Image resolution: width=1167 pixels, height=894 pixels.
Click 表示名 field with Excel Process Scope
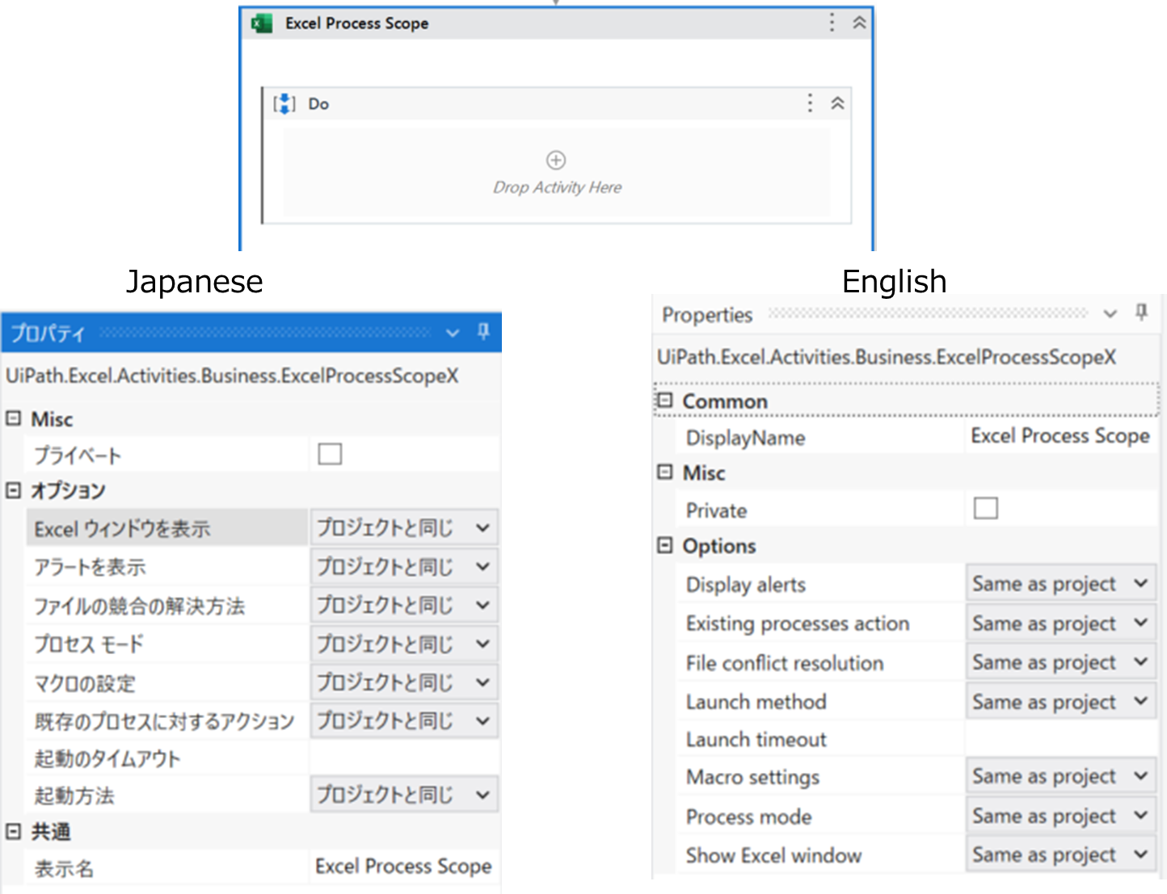tap(404, 867)
